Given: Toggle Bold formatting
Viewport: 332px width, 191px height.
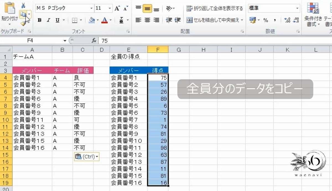Looking at the screenshot, I should coord(40,20).
